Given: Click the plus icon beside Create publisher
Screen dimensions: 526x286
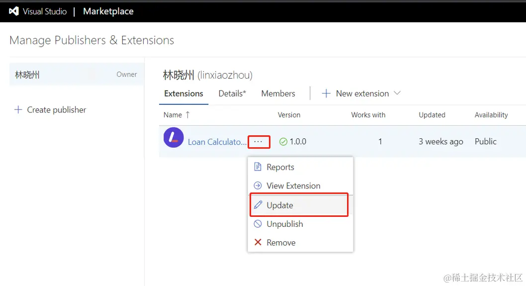Looking at the screenshot, I should (18, 109).
